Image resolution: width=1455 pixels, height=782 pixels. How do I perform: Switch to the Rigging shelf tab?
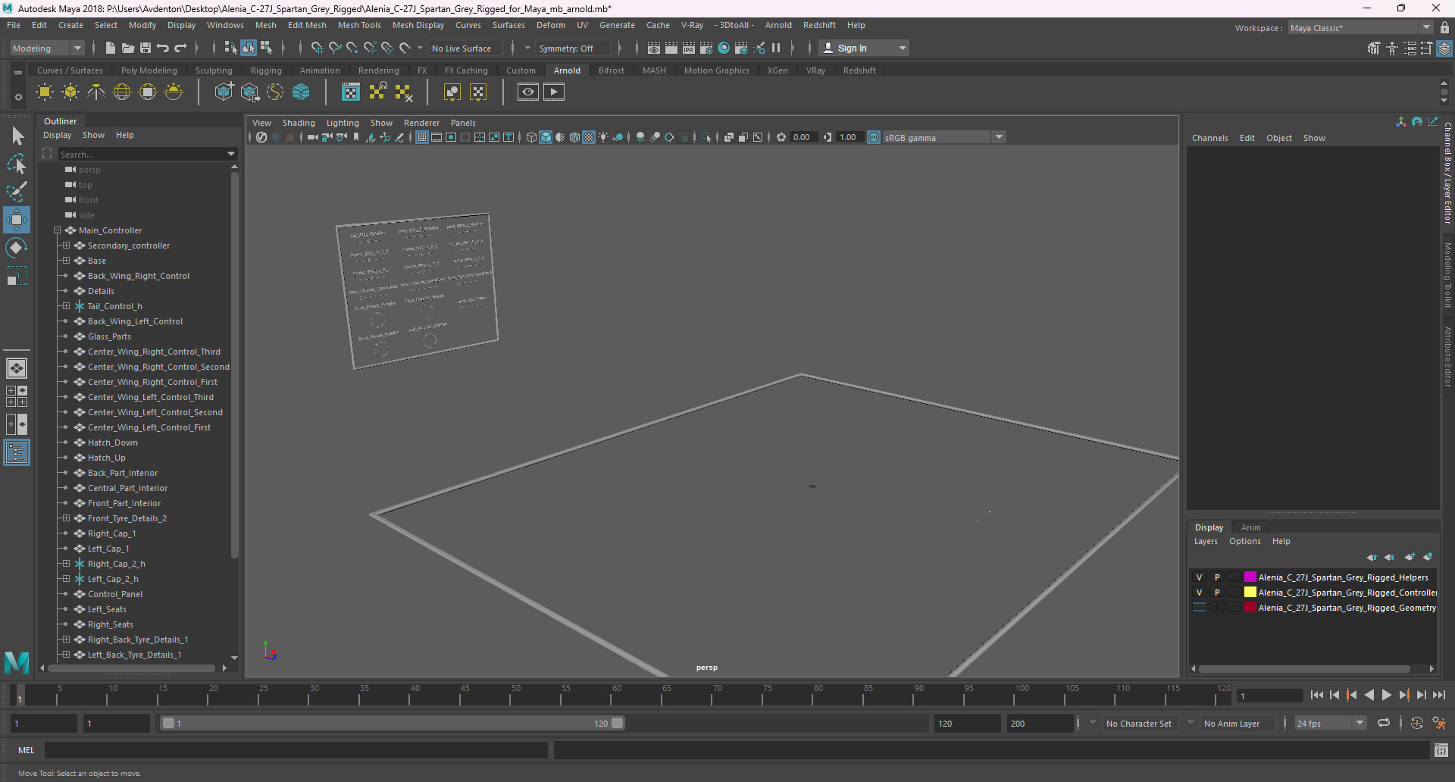point(266,70)
